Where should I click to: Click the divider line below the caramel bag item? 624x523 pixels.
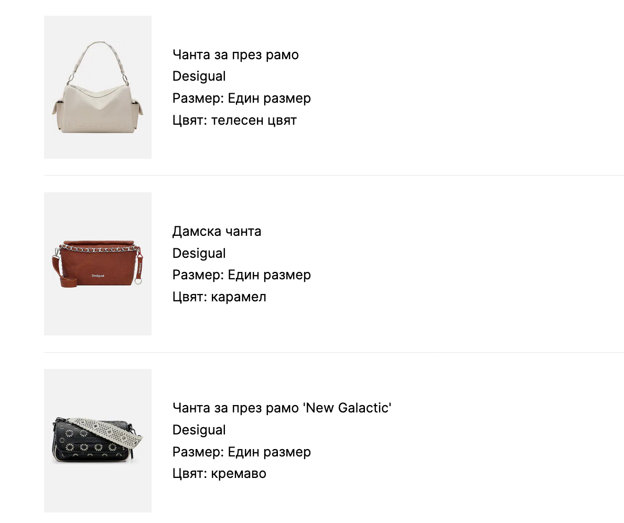333,352
